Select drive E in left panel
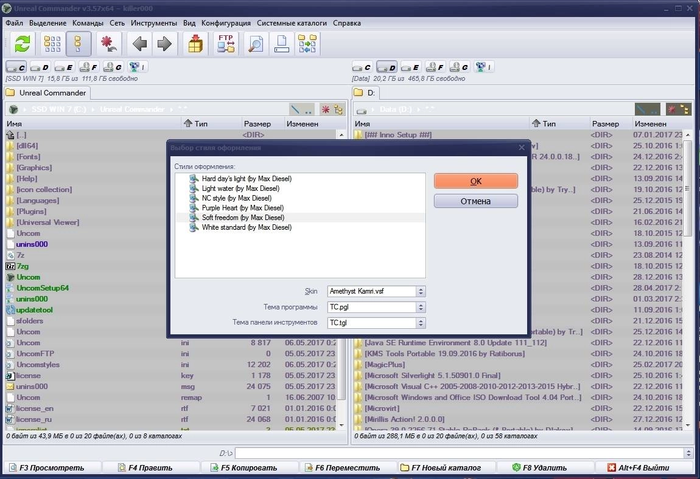 click(65, 67)
